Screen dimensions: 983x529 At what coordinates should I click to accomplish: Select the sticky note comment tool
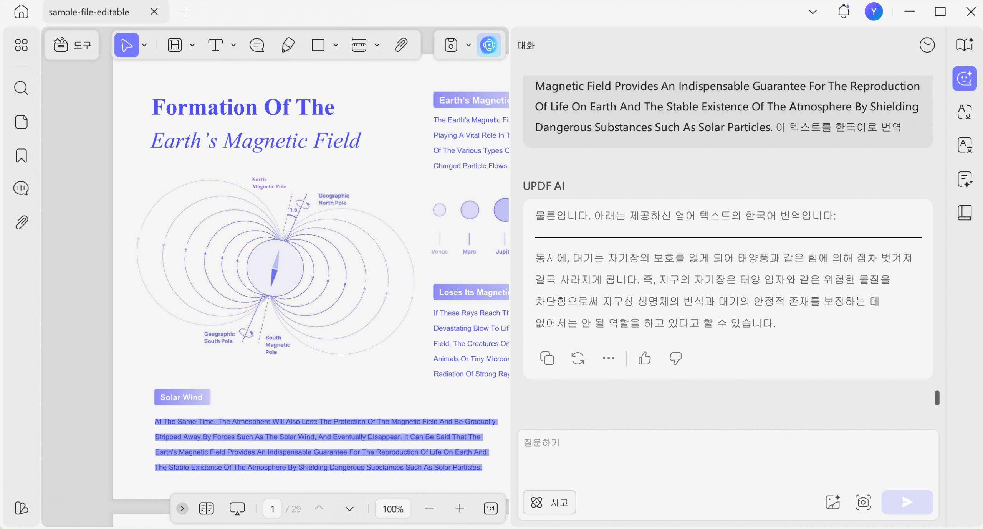point(257,45)
